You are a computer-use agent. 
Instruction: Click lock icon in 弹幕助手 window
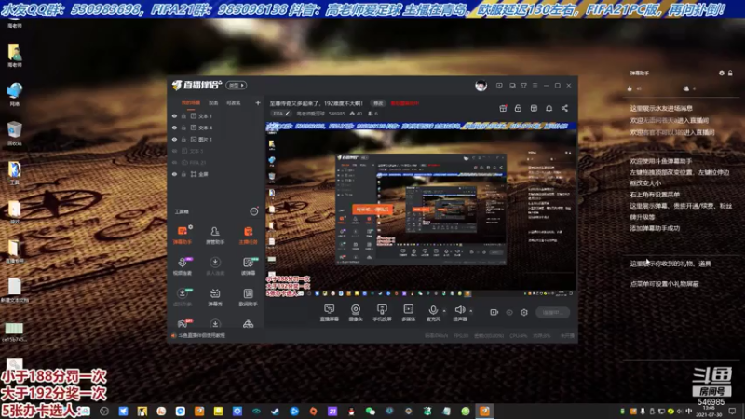click(730, 74)
